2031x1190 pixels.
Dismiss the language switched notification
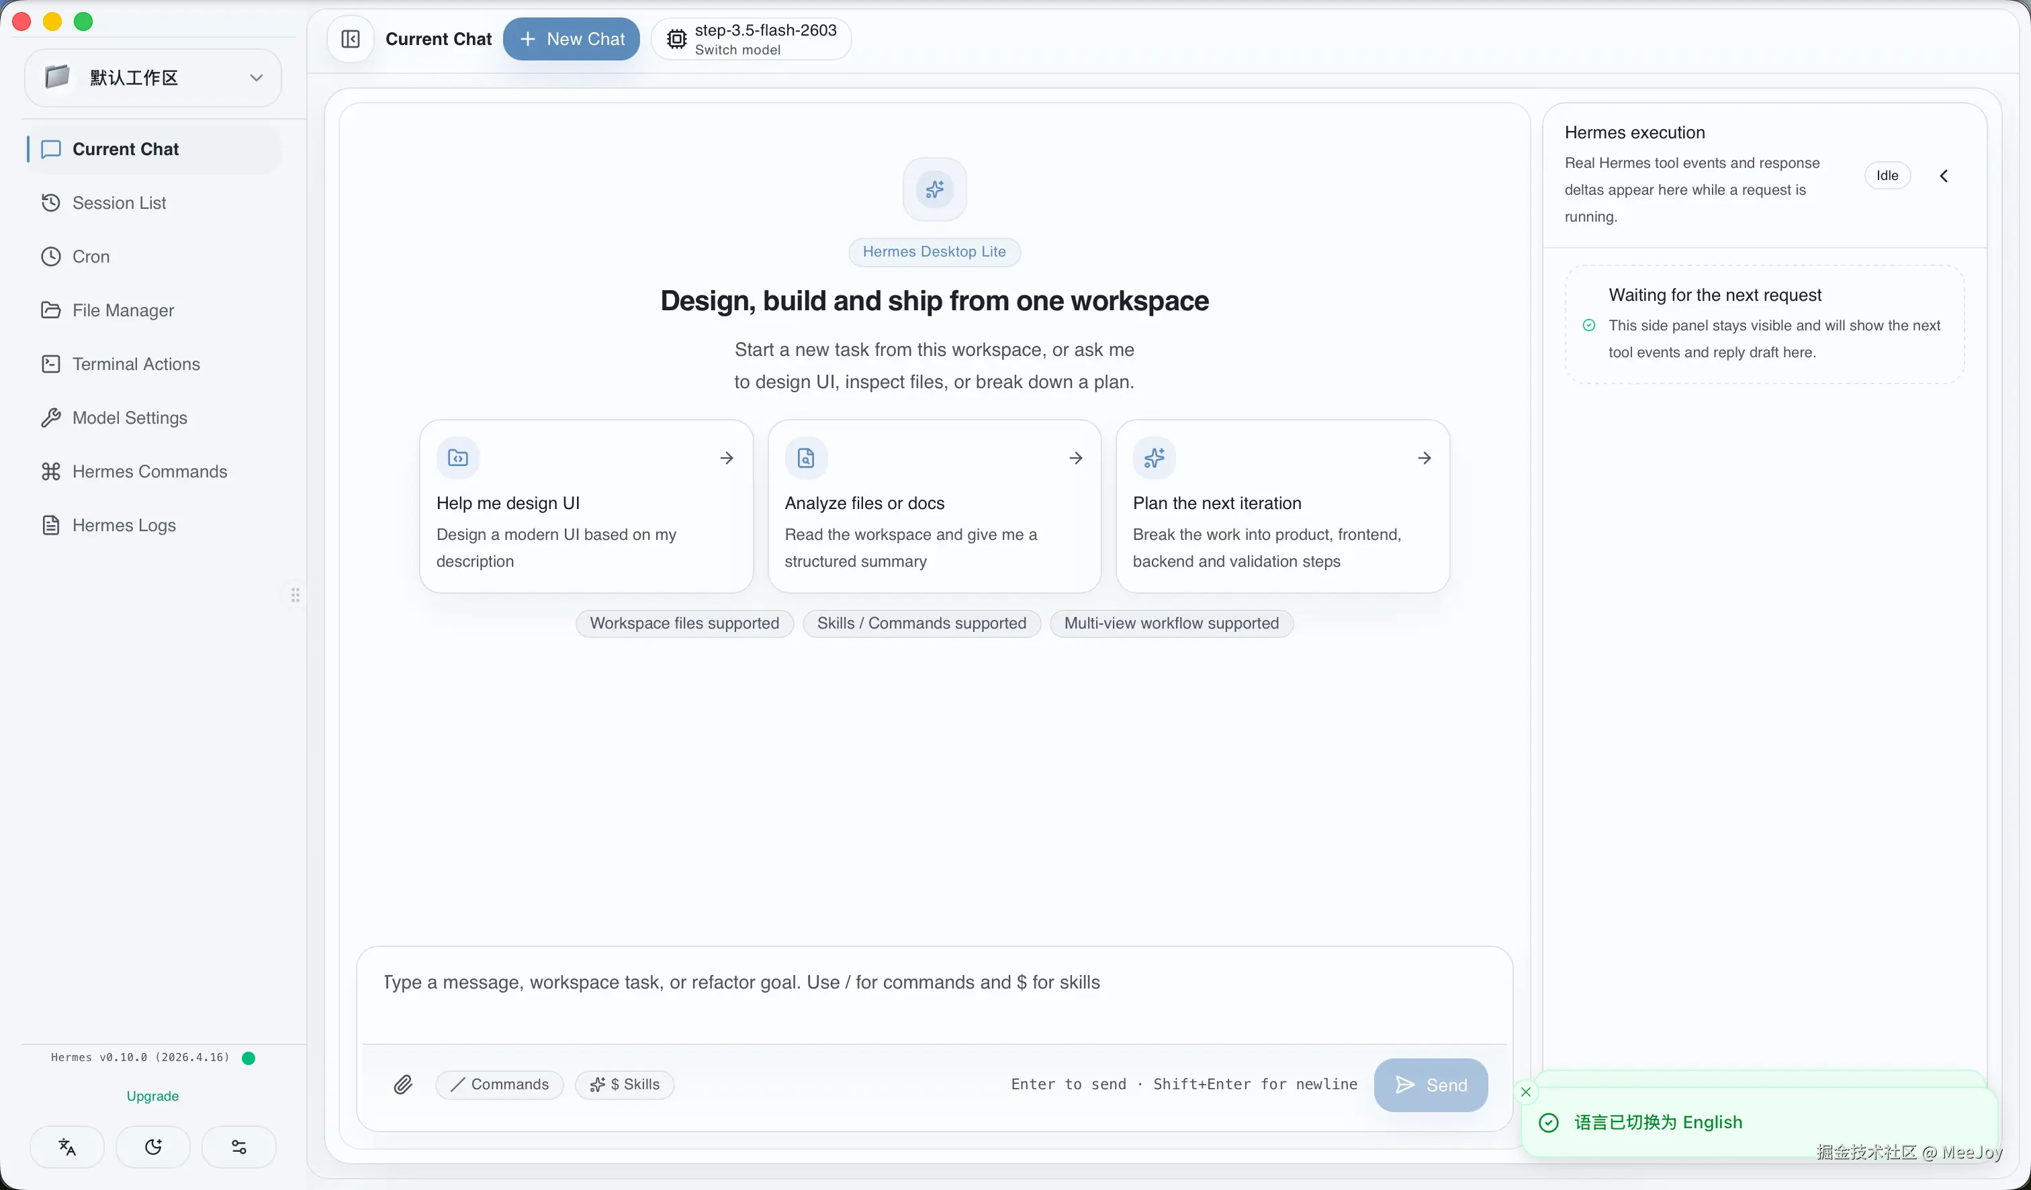[x=1526, y=1092]
